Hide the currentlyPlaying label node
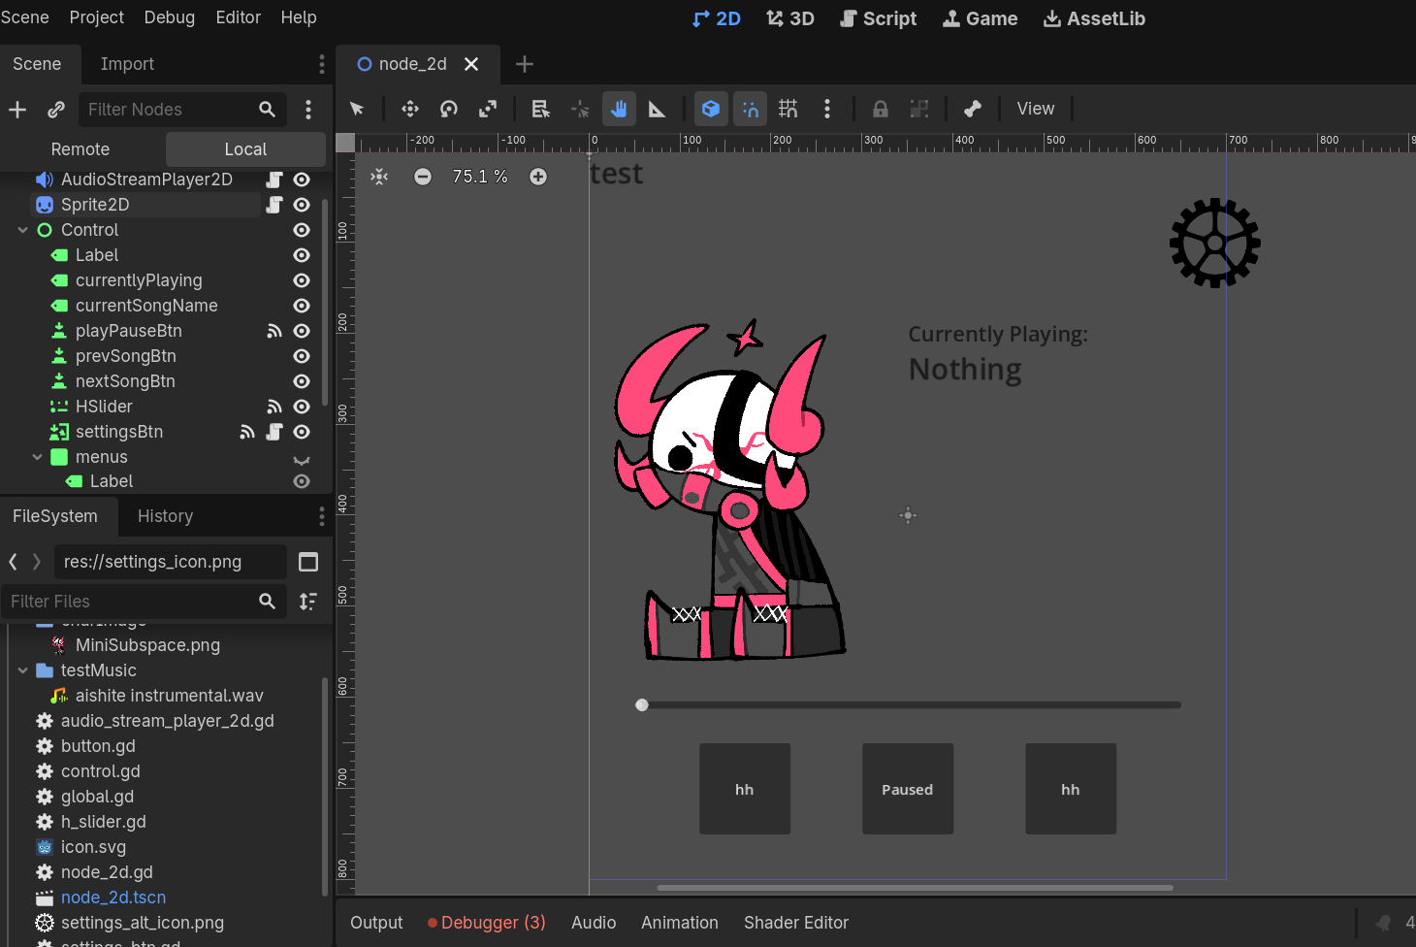This screenshot has height=947, width=1416. coord(302,280)
